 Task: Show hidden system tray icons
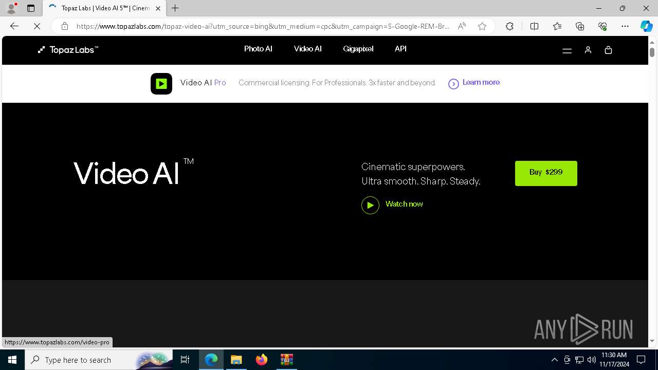[x=554, y=360]
